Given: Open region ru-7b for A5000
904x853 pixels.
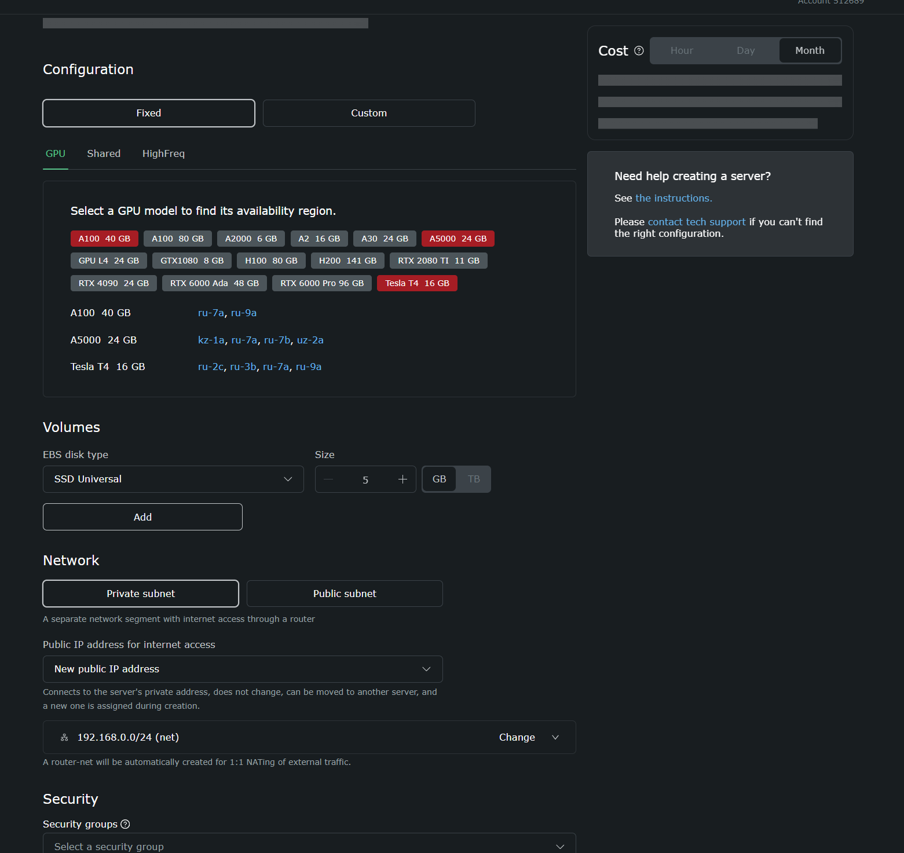Looking at the screenshot, I should click(277, 340).
